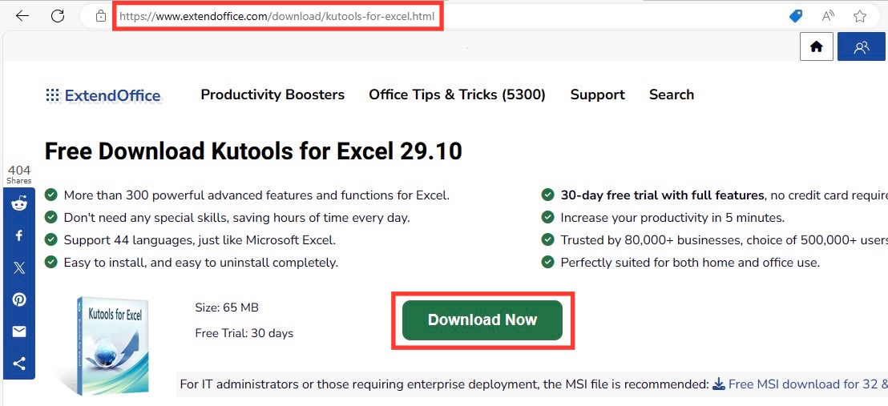Share the page on X

coord(19,267)
